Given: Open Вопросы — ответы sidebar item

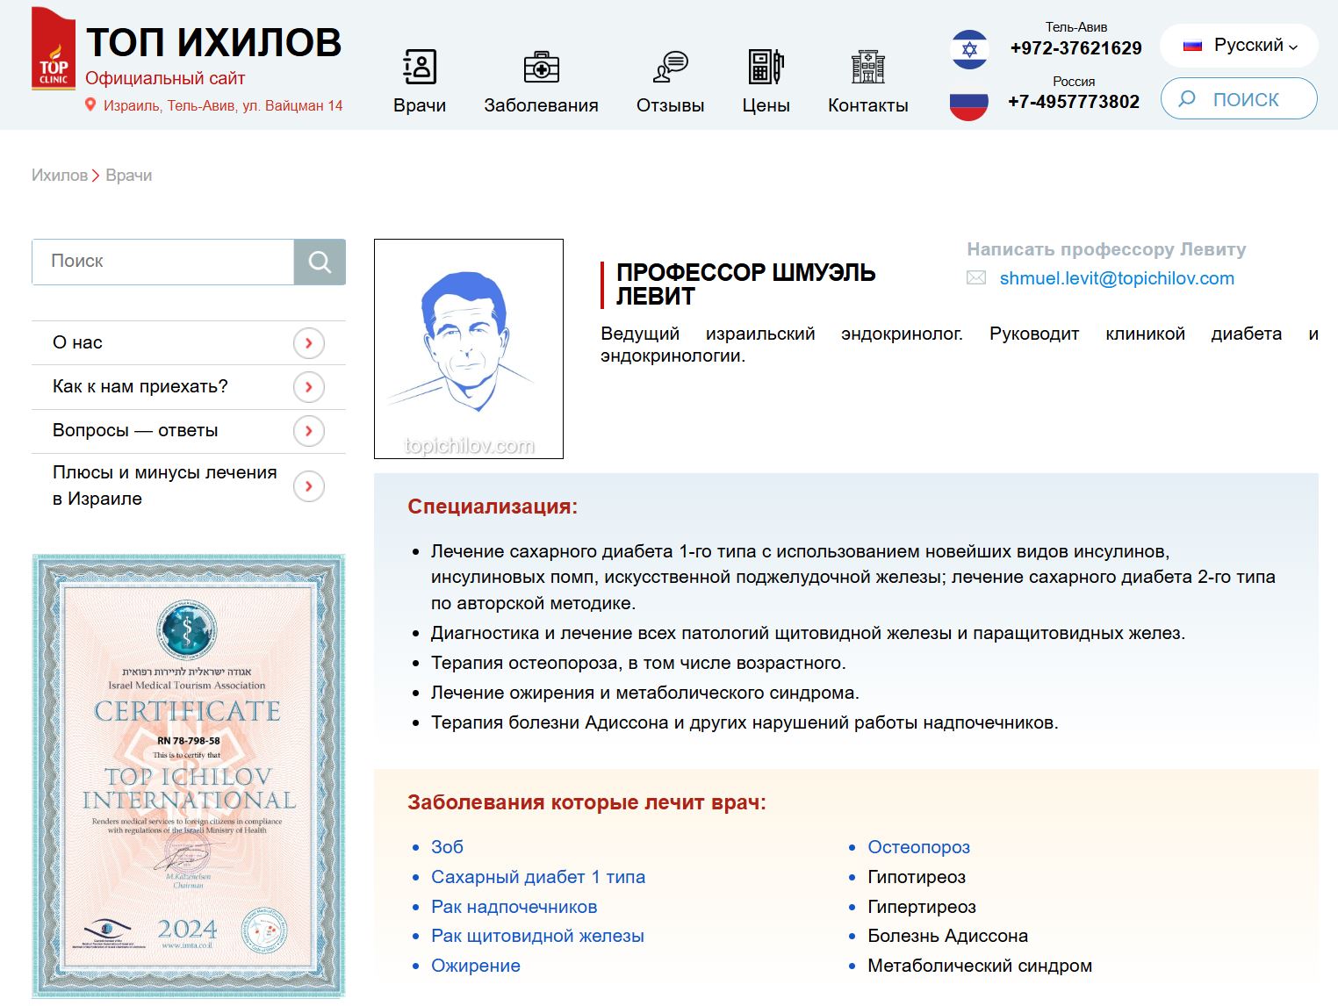Looking at the screenshot, I should (x=189, y=431).
